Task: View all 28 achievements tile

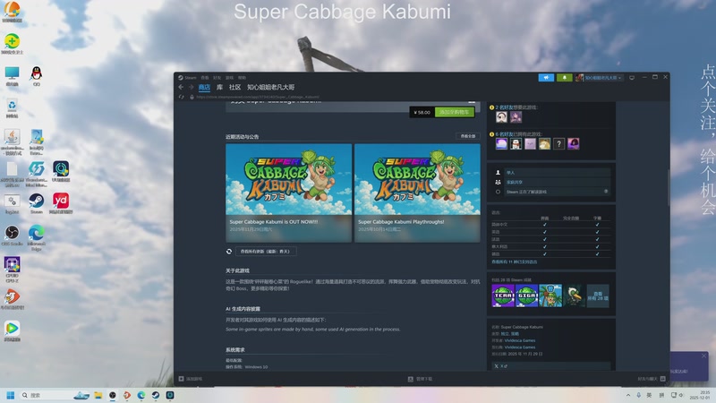Action: click(x=598, y=296)
